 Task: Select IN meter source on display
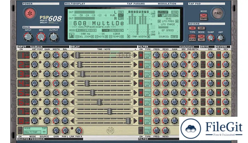[x=121, y=12]
